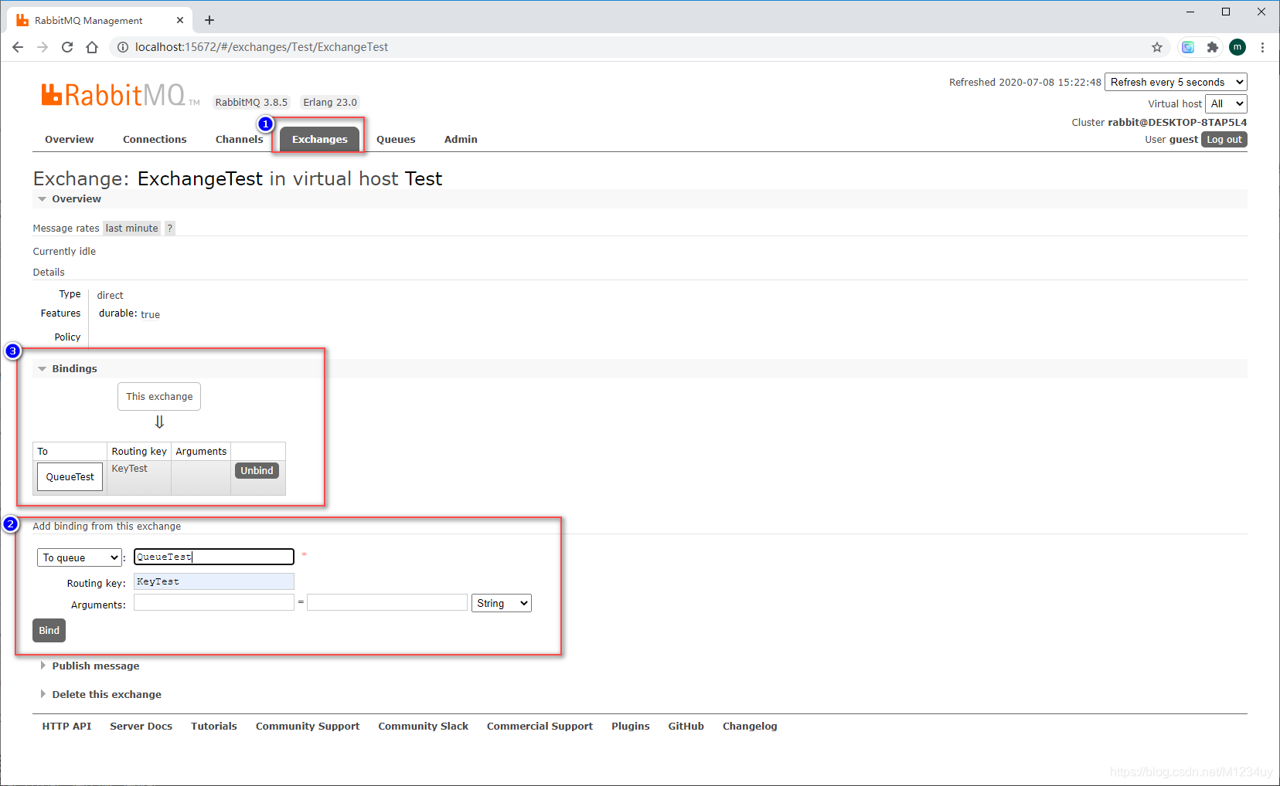1280x786 pixels.
Task: Open the message rates help question mark
Action: click(x=169, y=229)
